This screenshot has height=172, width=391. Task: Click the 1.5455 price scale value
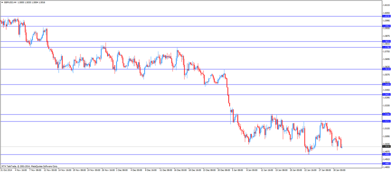(x=387, y=90)
